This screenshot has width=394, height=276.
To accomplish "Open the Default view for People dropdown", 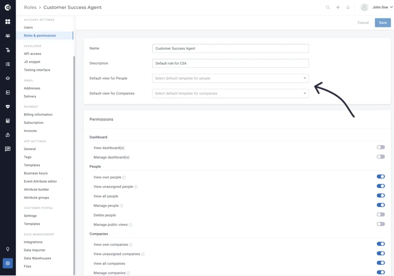I will click(230, 78).
